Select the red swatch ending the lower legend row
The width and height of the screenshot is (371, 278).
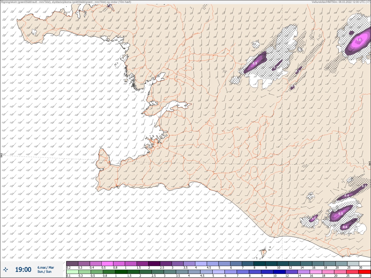tap(365, 272)
